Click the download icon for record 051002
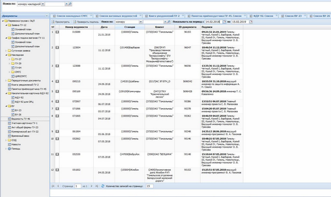 57,170
